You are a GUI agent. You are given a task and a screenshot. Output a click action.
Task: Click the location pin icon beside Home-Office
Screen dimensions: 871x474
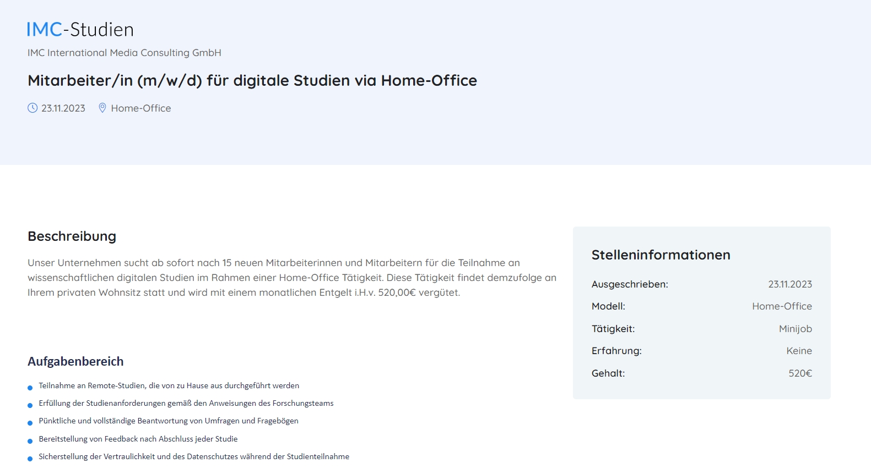pos(102,108)
